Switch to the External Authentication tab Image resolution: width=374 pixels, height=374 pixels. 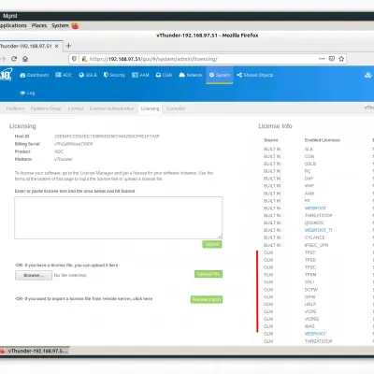click(x=111, y=108)
